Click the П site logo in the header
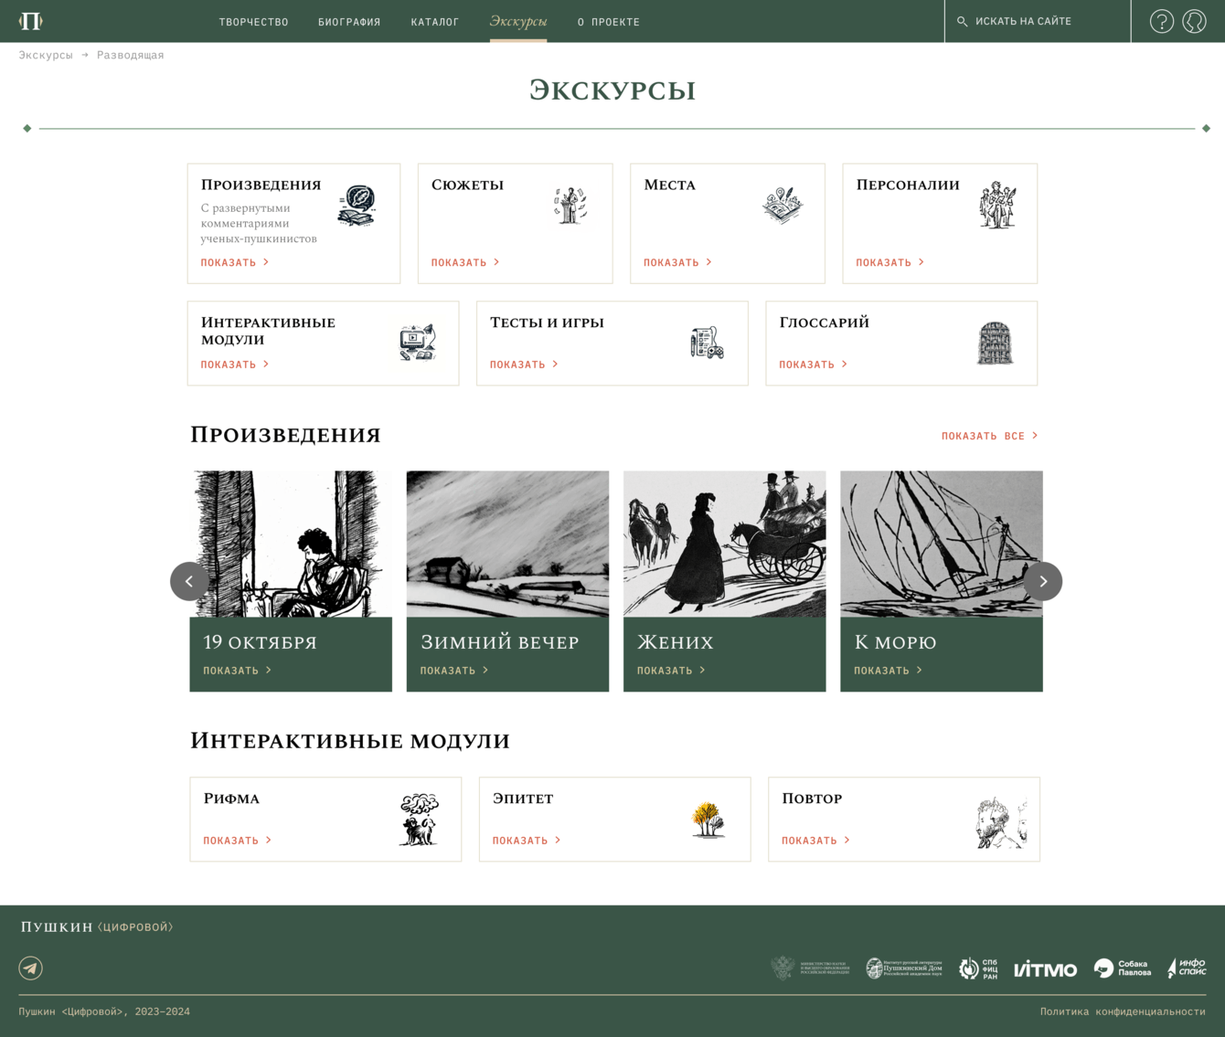The image size is (1225, 1037). [31, 21]
